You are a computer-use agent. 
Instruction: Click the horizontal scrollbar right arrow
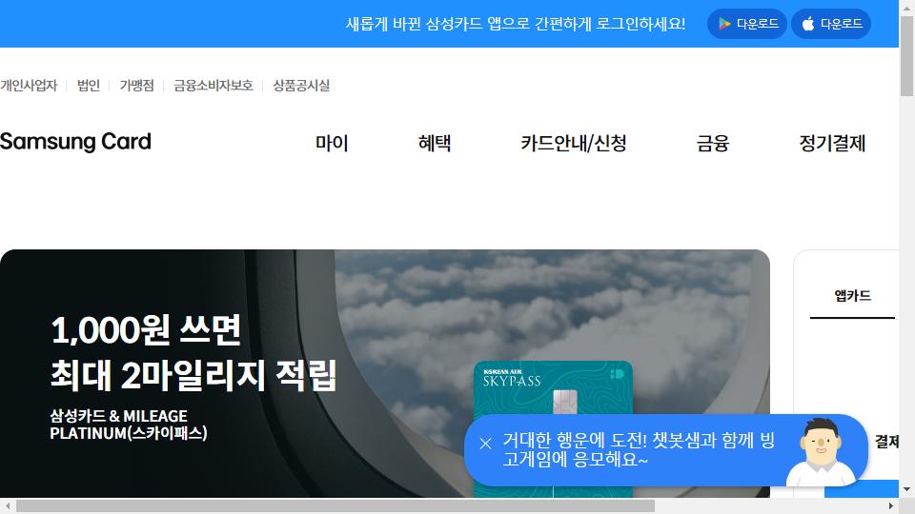tap(891, 505)
